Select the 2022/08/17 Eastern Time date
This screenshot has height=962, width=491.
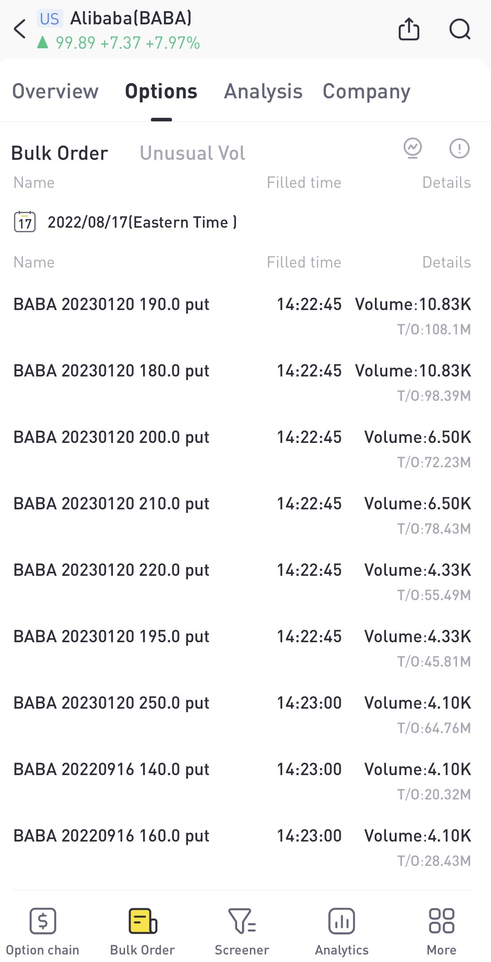[142, 222]
